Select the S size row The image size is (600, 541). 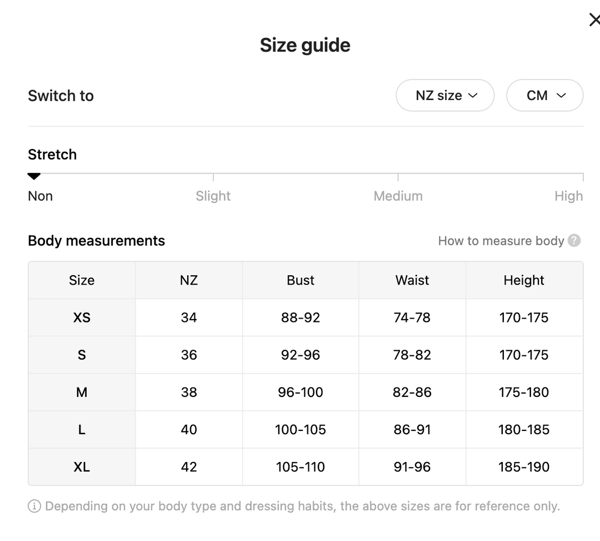click(82, 355)
